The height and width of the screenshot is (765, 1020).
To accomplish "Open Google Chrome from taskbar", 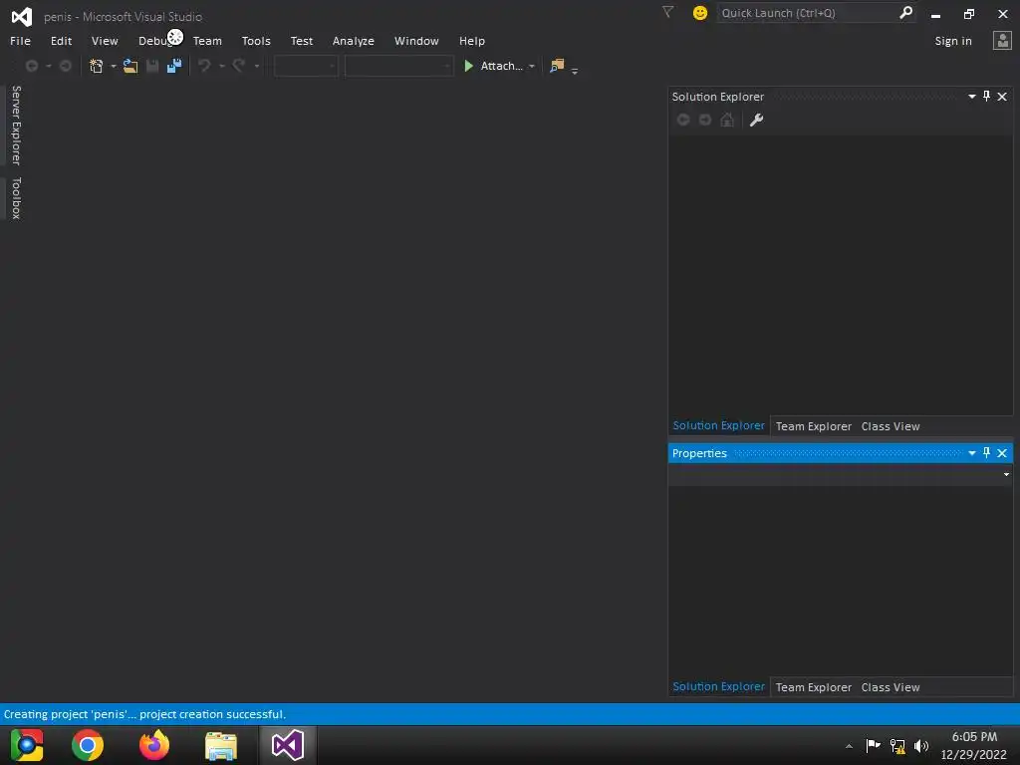I will [88, 745].
